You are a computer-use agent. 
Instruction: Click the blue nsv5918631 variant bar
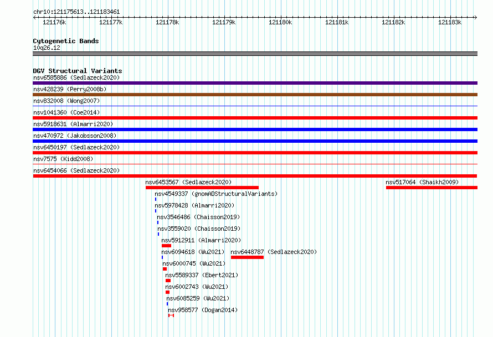pyautogui.click(x=255, y=129)
